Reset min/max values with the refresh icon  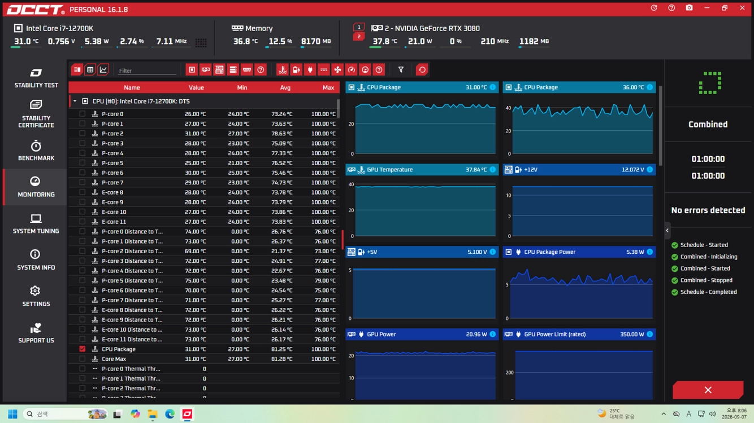point(422,70)
